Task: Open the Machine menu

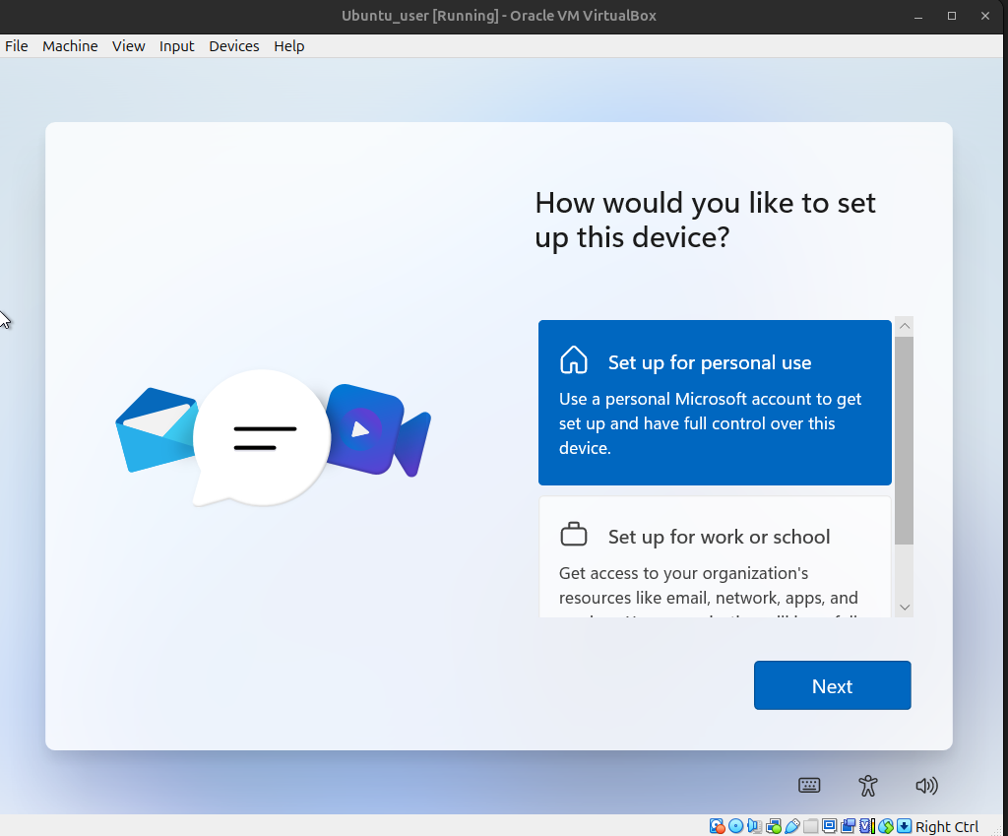Action: pyautogui.click(x=70, y=46)
